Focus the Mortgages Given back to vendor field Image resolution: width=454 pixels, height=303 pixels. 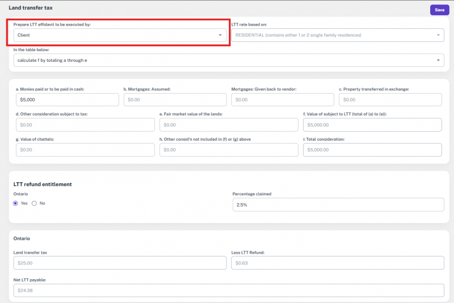tap(282, 99)
